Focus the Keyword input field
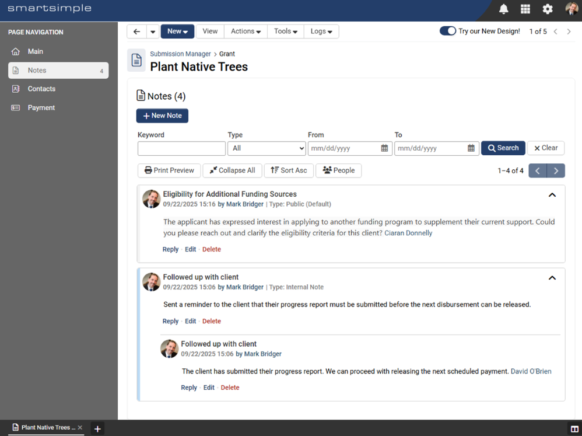Image resolution: width=582 pixels, height=436 pixels. (181, 148)
